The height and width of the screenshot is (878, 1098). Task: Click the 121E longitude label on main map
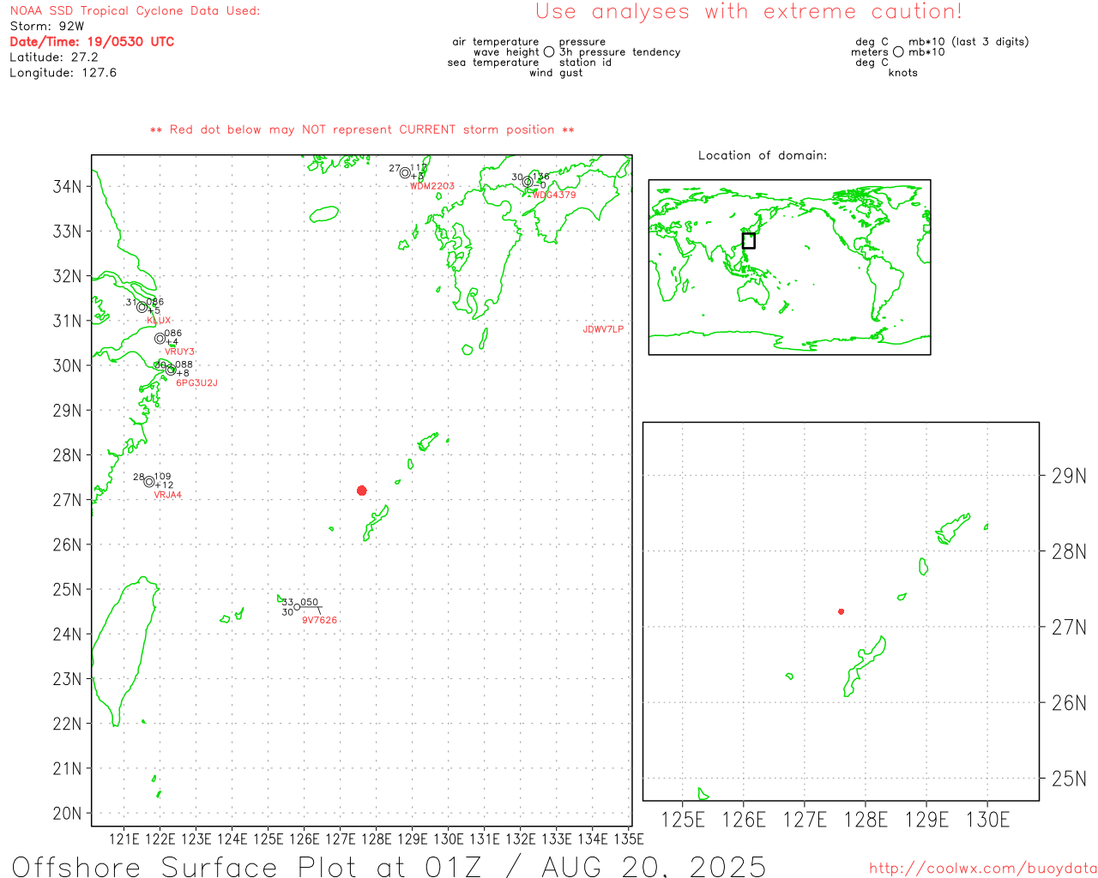pyautogui.click(x=124, y=839)
